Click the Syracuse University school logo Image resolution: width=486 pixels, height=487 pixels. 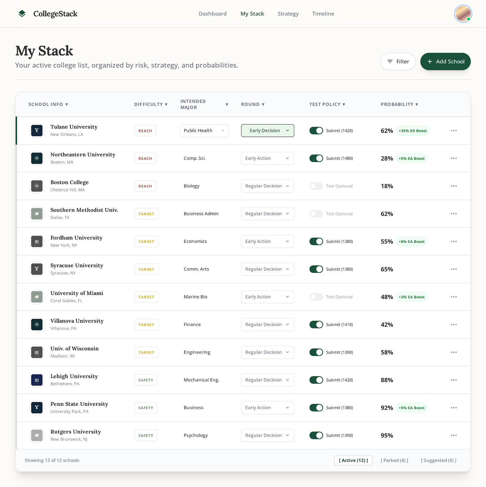coord(37,269)
